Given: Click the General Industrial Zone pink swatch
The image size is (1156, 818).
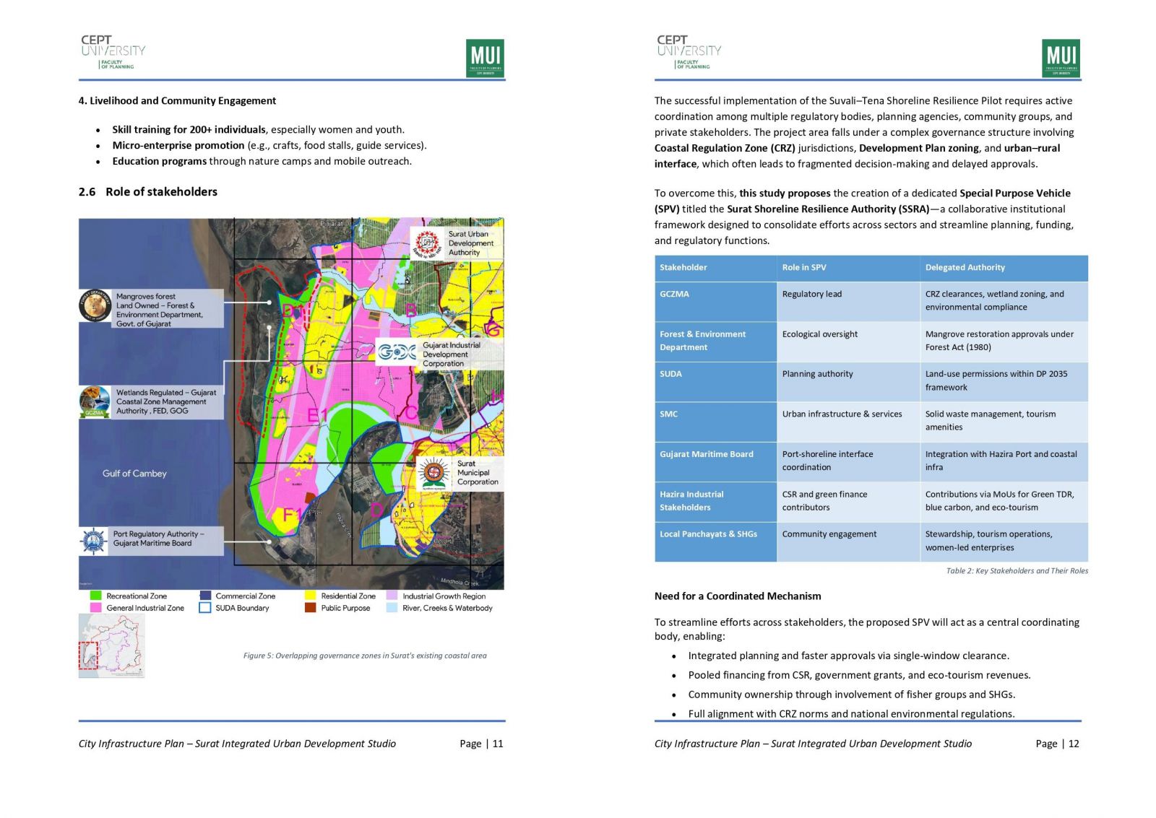Looking at the screenshot, I should coord(95,608).
